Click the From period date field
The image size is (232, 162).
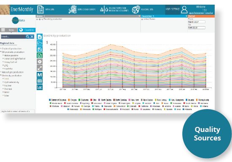pos(197,22)
